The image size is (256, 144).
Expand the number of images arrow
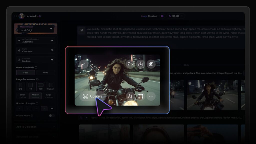(52, 108)
